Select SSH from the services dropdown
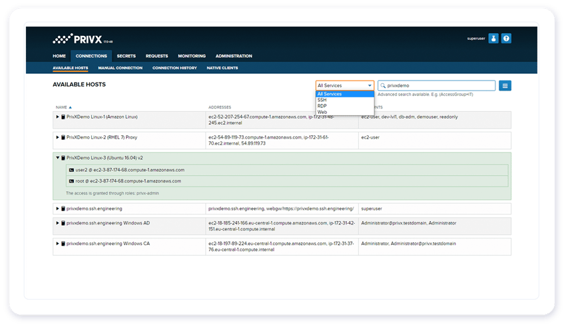Image resolution: width=566 pixels, height=327 pixels. coord(322,100)
